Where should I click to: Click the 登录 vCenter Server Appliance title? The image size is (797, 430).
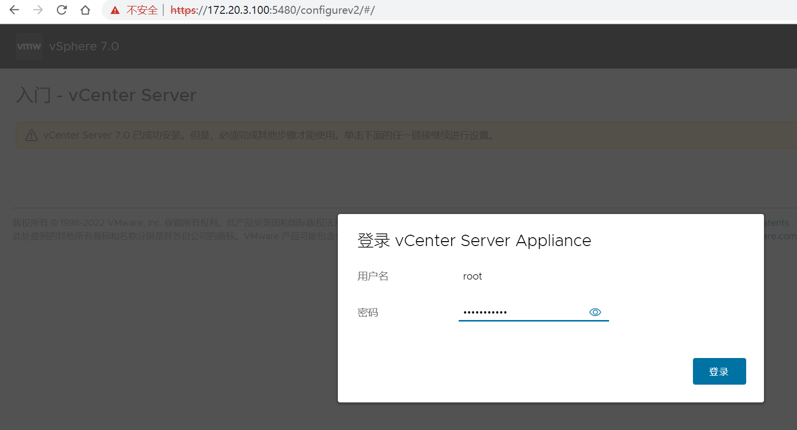point(474,241)
